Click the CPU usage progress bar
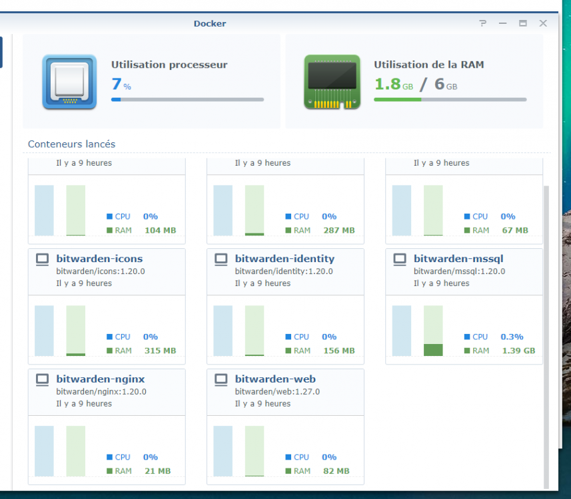The width and height of the screenshot is (571, 499). 187,100
